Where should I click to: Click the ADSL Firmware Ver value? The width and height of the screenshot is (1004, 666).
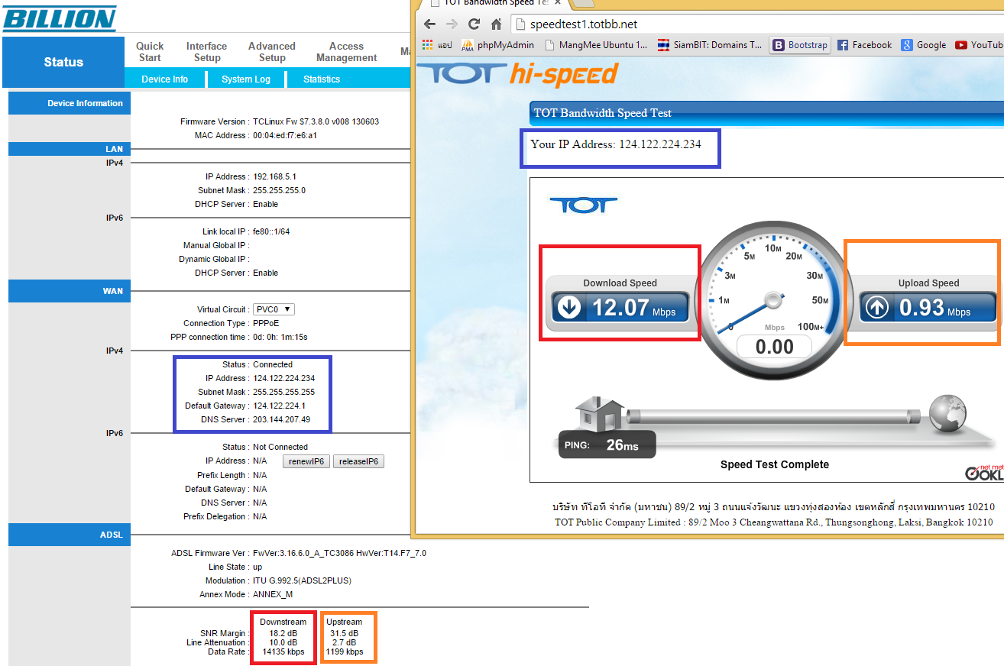339,553
